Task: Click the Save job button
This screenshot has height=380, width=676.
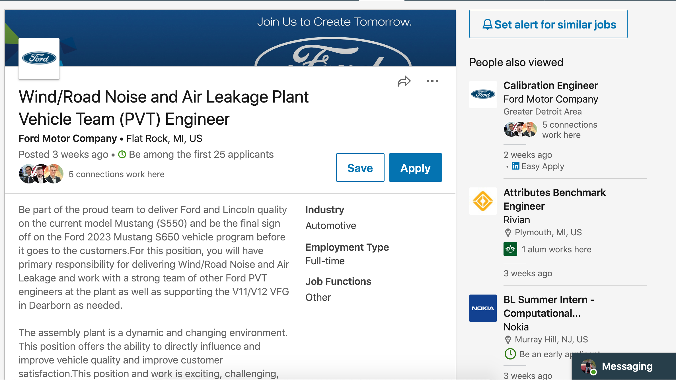Action: click(x=360, y=168)
